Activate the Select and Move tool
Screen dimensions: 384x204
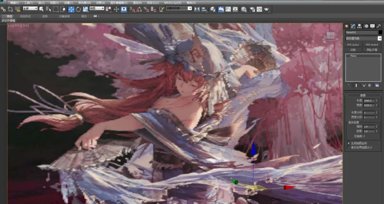[71, 9]
